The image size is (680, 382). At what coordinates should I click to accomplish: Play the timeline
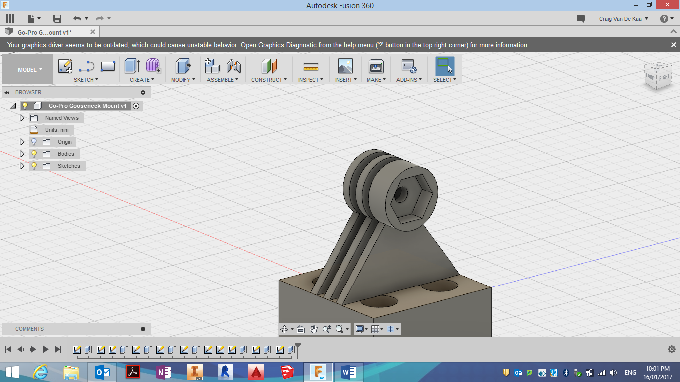[45, 349]
